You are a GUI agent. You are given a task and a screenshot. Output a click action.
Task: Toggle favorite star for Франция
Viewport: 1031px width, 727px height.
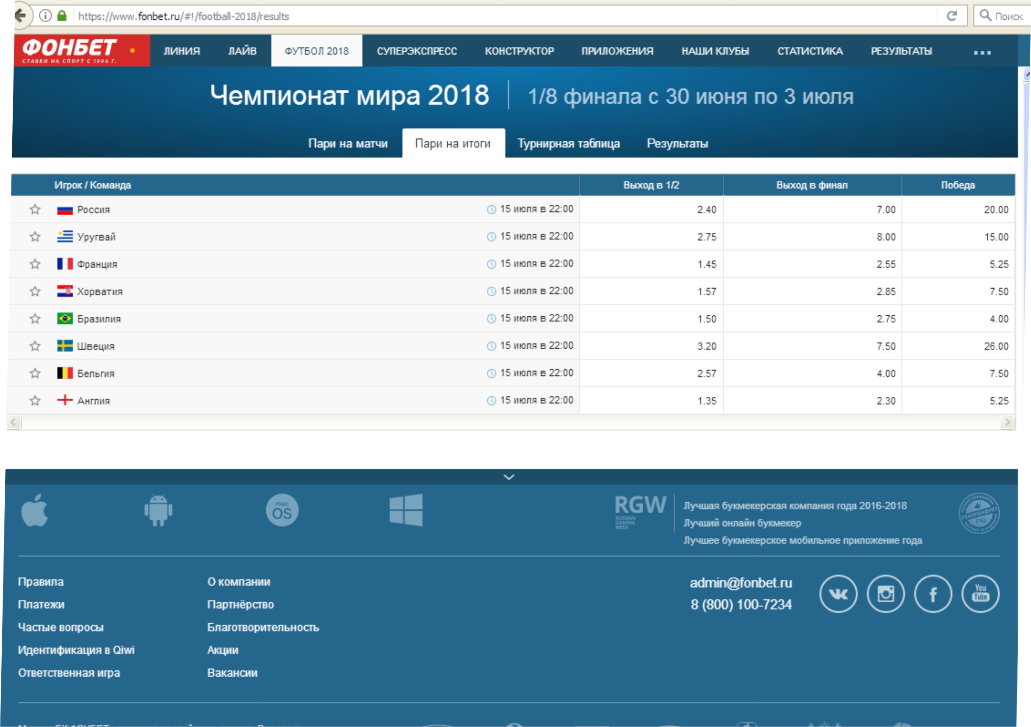tap(35, 264)
